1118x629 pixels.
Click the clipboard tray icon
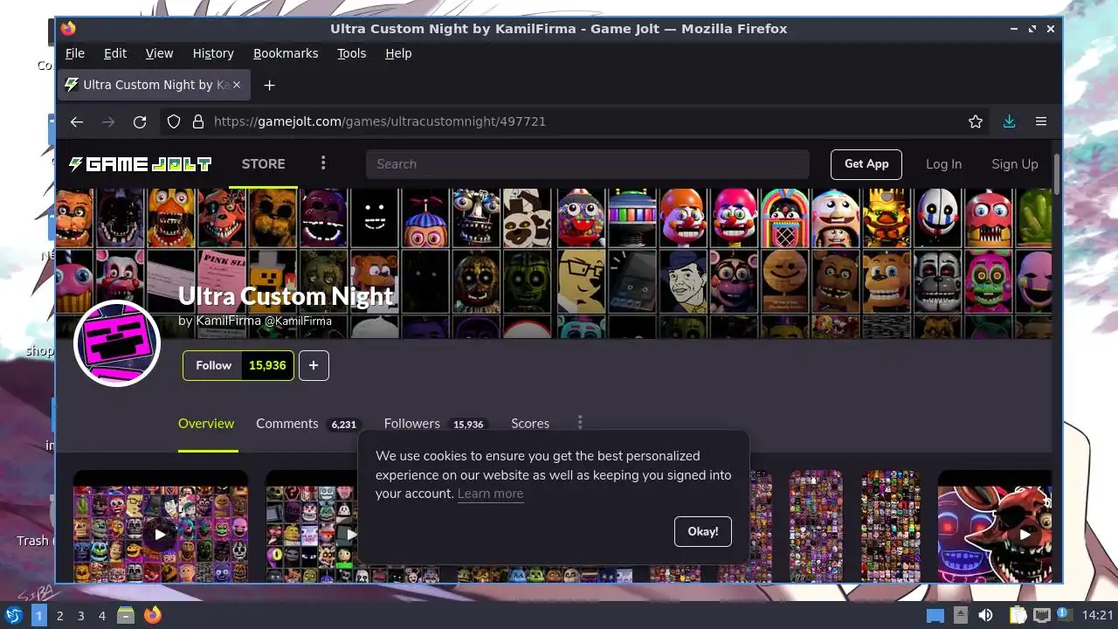point(1018,616)
